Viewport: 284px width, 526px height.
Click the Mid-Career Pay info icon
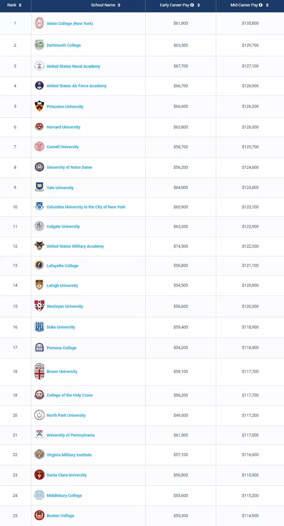261,5
